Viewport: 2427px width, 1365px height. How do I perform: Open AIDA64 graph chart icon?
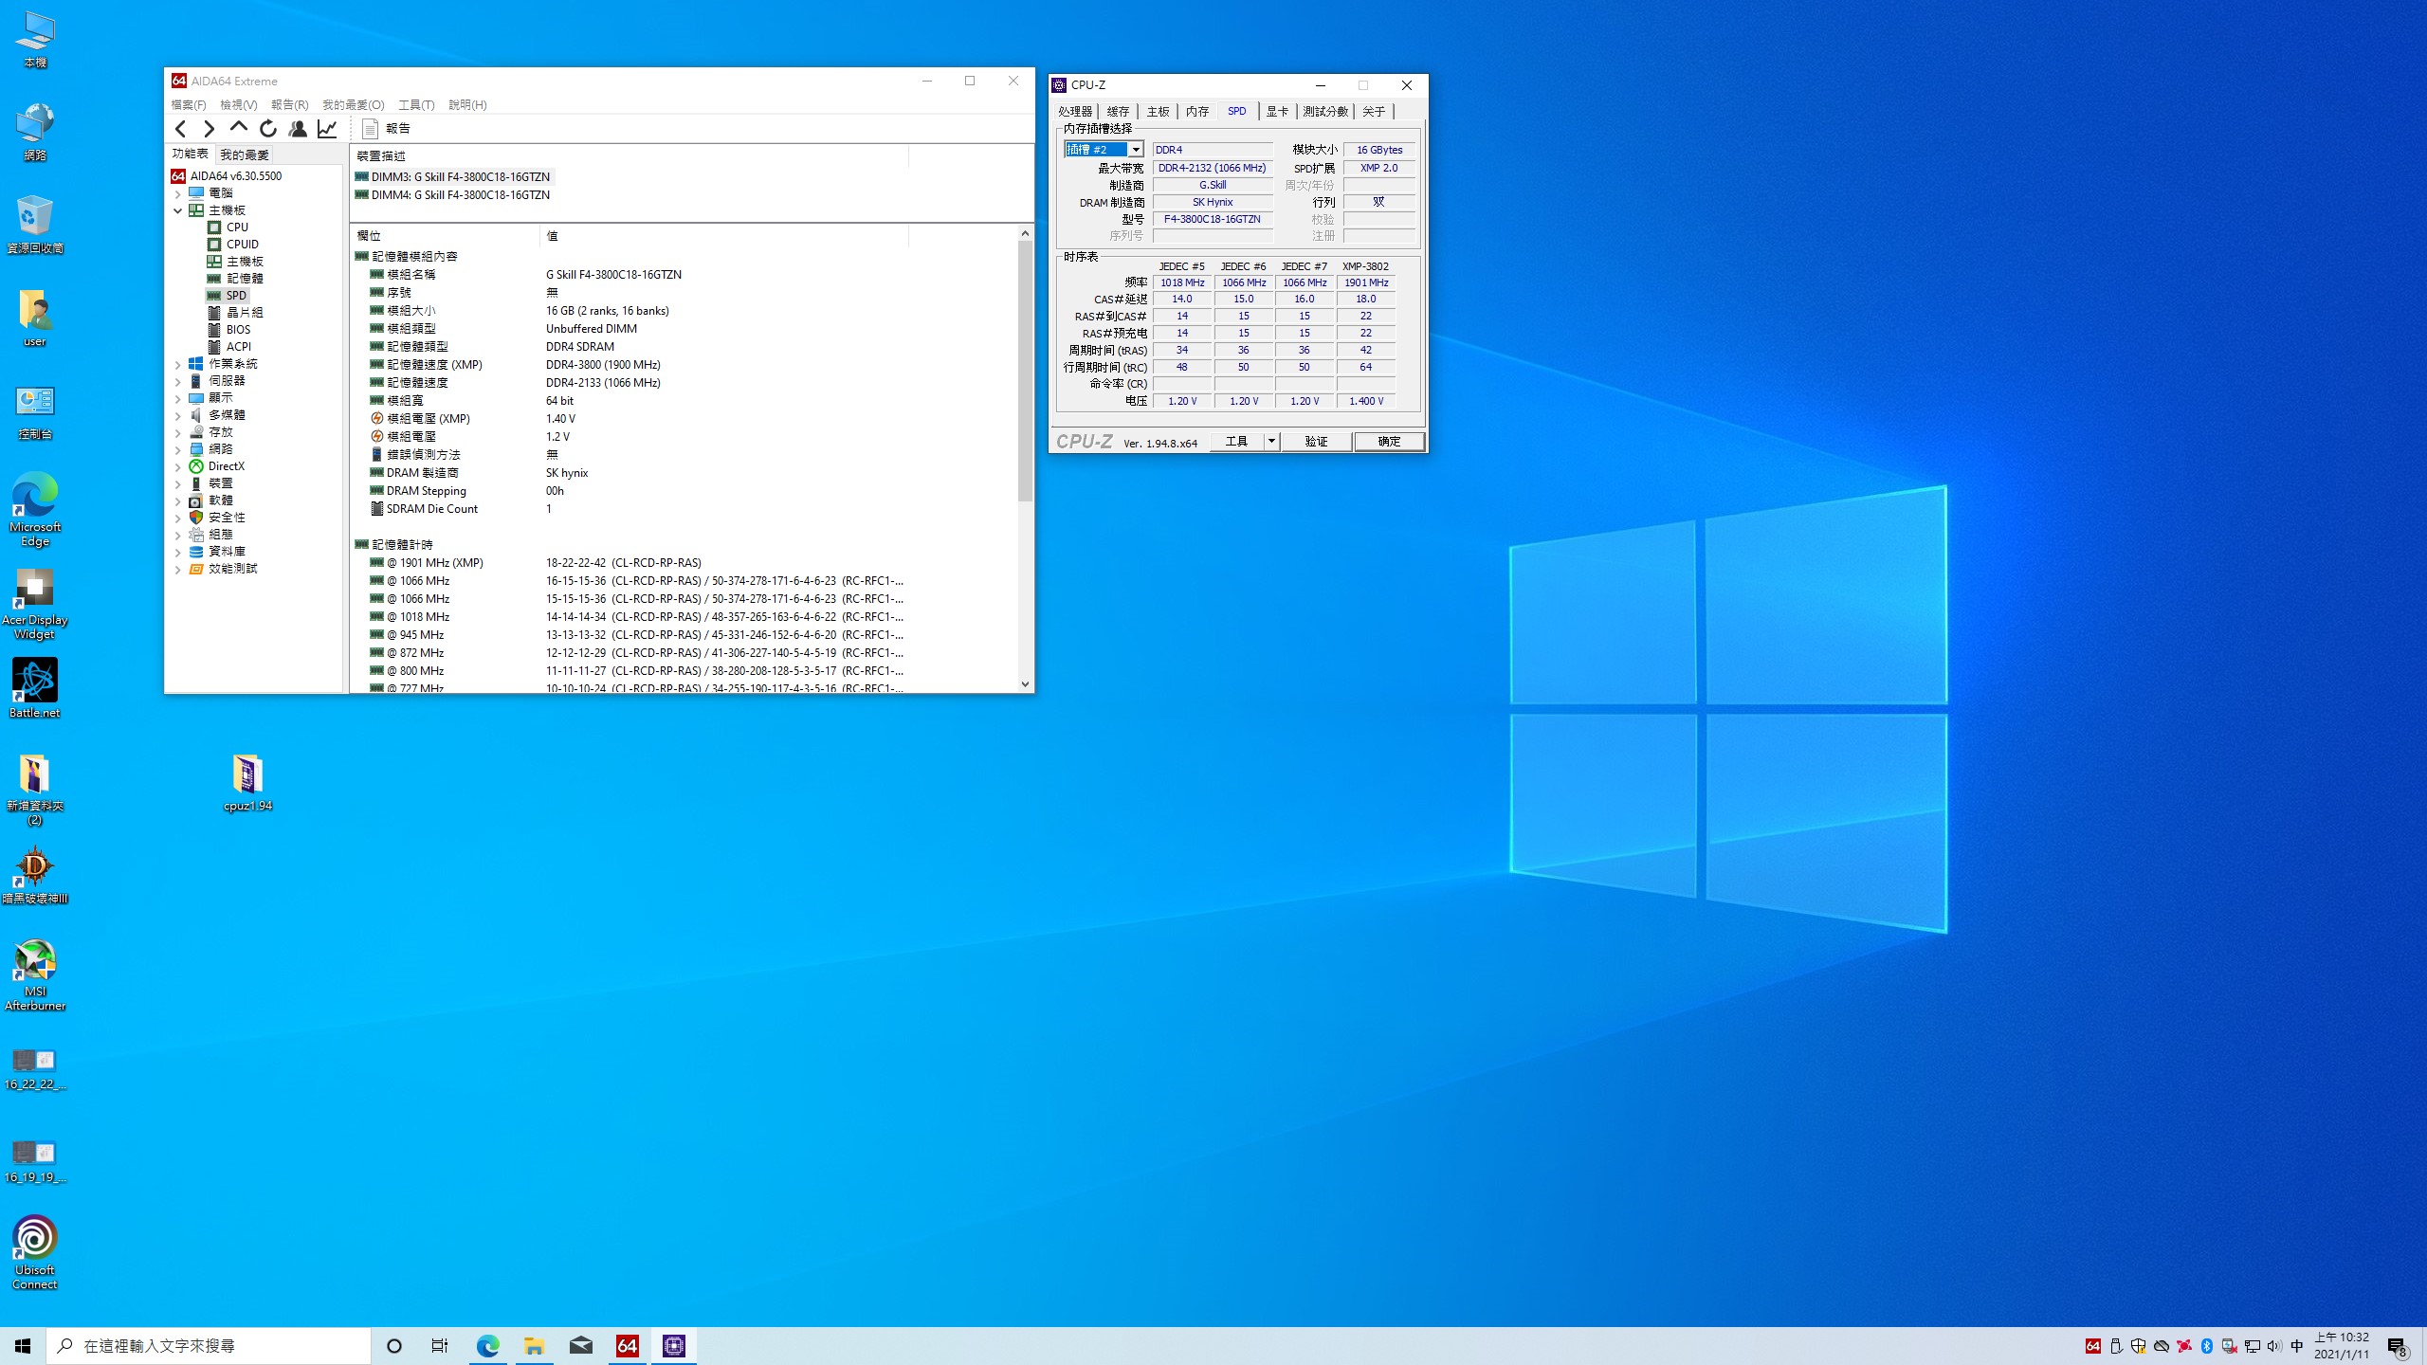pos(327,129)
